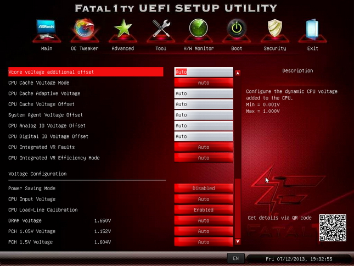Switch to the Security tab label
This screenshot has height=266, width=354.
click(275, 48)
